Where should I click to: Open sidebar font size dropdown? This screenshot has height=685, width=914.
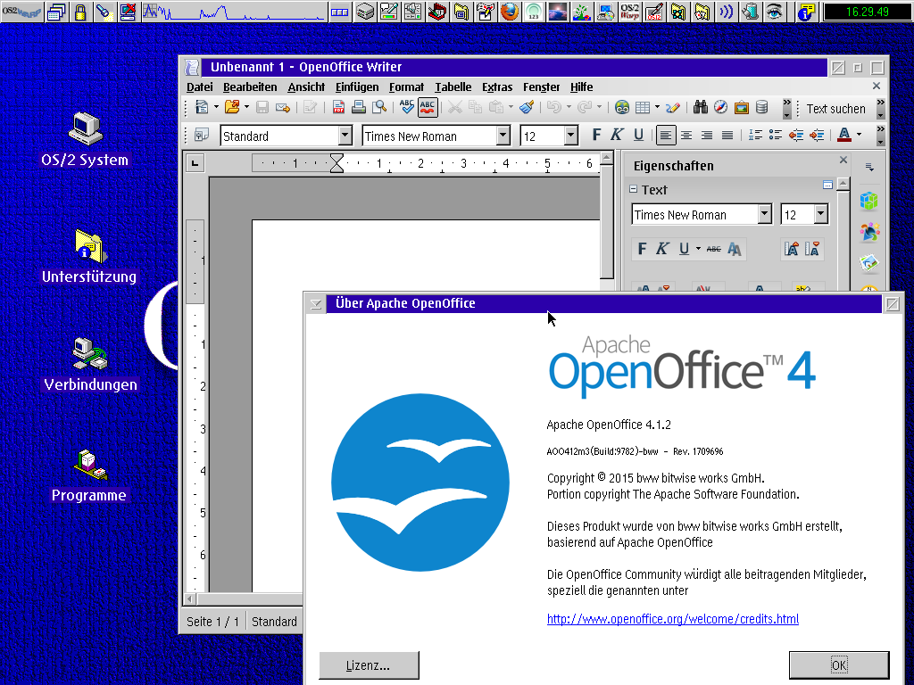tap(821, 214)
